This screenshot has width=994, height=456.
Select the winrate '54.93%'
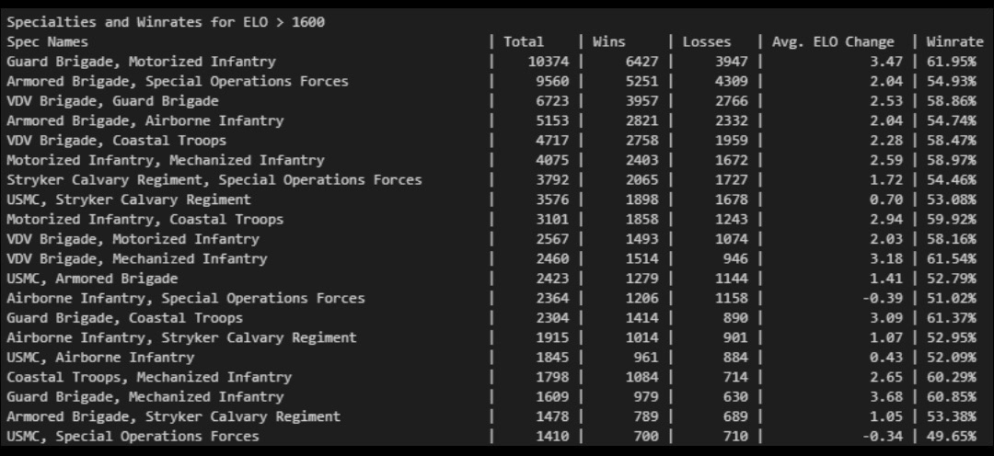pyautogui.click(x=952, y=81)
